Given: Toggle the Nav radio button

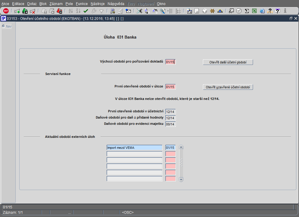Looking at the screenshot, I should 4,26.
